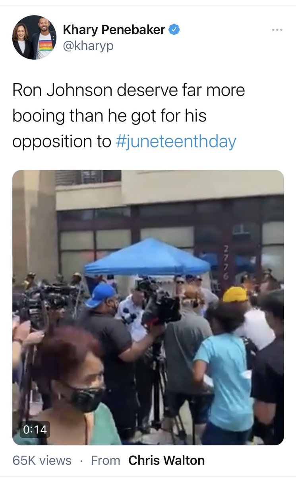The image size is (296, 478).
Task: Visit the @kharyp handle
Action: (88, 46)
